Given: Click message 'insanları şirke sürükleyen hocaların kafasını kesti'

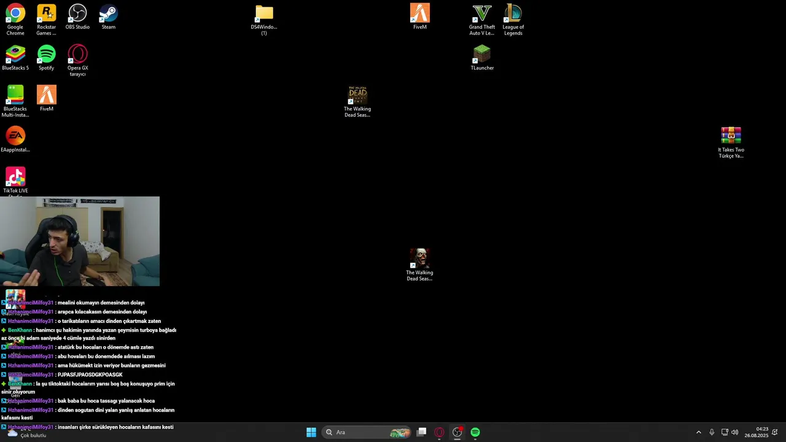Looking at the screenshot, I should (115, 427).
